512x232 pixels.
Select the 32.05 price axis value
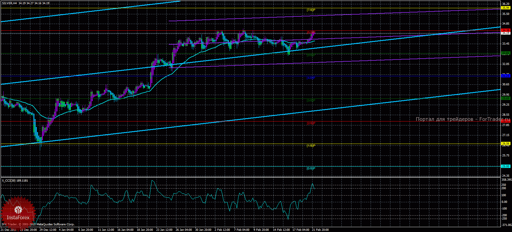[506, 64]
